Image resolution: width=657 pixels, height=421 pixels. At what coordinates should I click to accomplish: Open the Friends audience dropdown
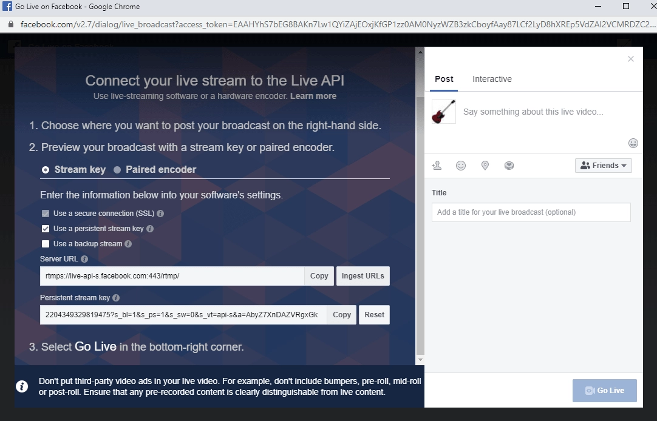tap(604, 166)
